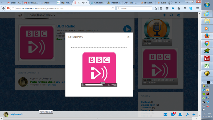Go to Firefox home page icon

[x=179, y=8]
